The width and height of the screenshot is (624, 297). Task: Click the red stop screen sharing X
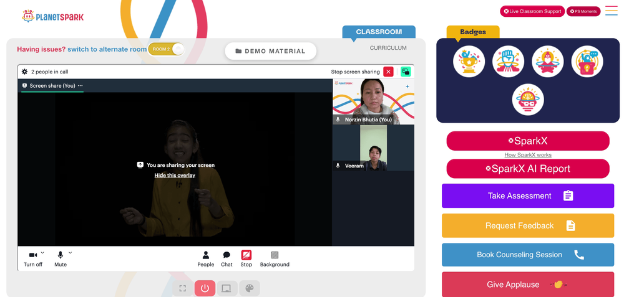(x=388, y=72)
